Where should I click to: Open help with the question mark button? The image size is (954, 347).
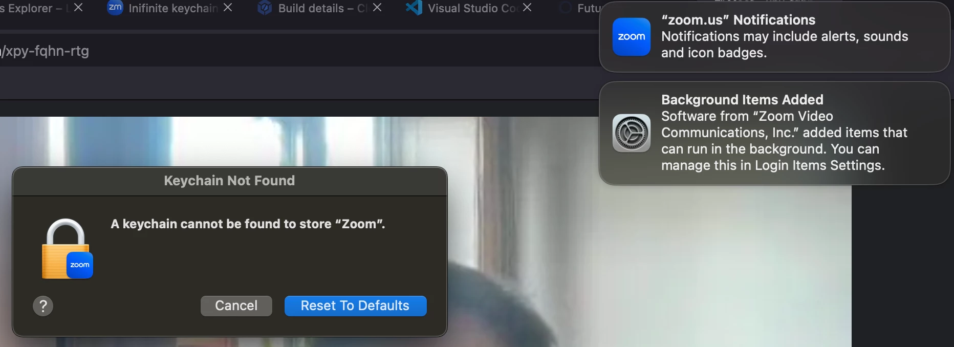[x=43, y=306]
